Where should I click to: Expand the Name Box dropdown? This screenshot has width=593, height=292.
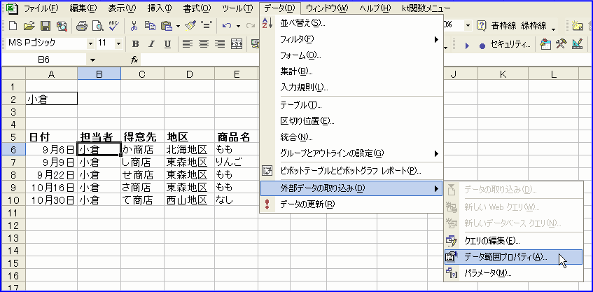point(92,60)
